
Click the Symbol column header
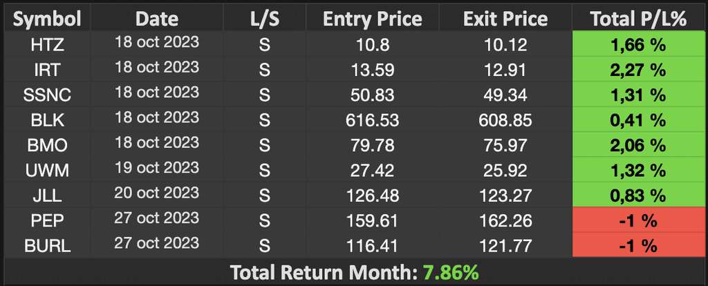[x=48, y=19]
